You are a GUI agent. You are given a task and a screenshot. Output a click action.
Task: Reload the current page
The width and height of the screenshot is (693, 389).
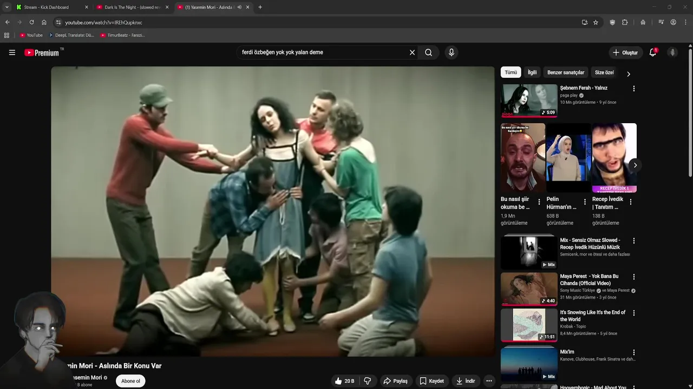click(31, 23)
